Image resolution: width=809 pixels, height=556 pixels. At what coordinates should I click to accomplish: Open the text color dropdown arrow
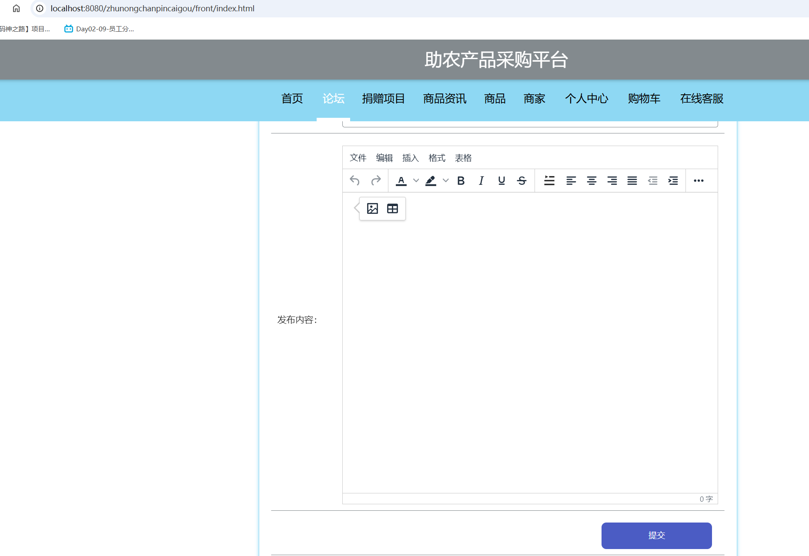coord(416,180)
